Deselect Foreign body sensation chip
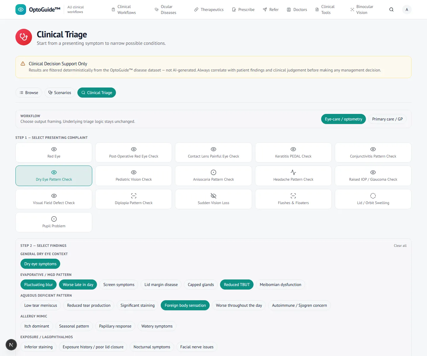Viewport: 427px width, 356px height. pos(185,305)
